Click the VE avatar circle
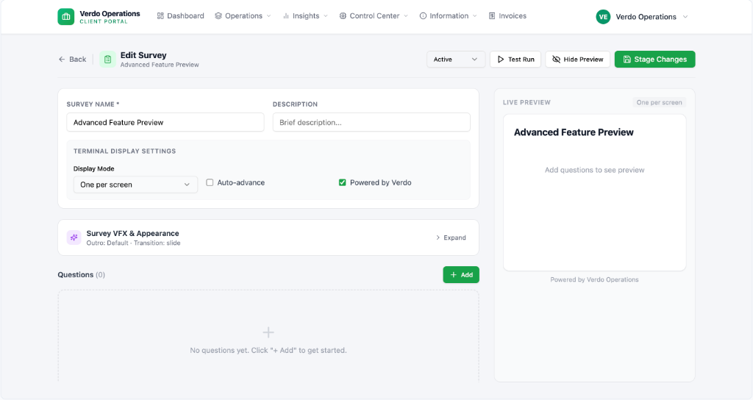The width and height of the screenshot is (753, 400). click(603, 16)
